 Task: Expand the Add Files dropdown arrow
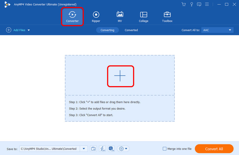pyautogui.click(x=29, y=30)
